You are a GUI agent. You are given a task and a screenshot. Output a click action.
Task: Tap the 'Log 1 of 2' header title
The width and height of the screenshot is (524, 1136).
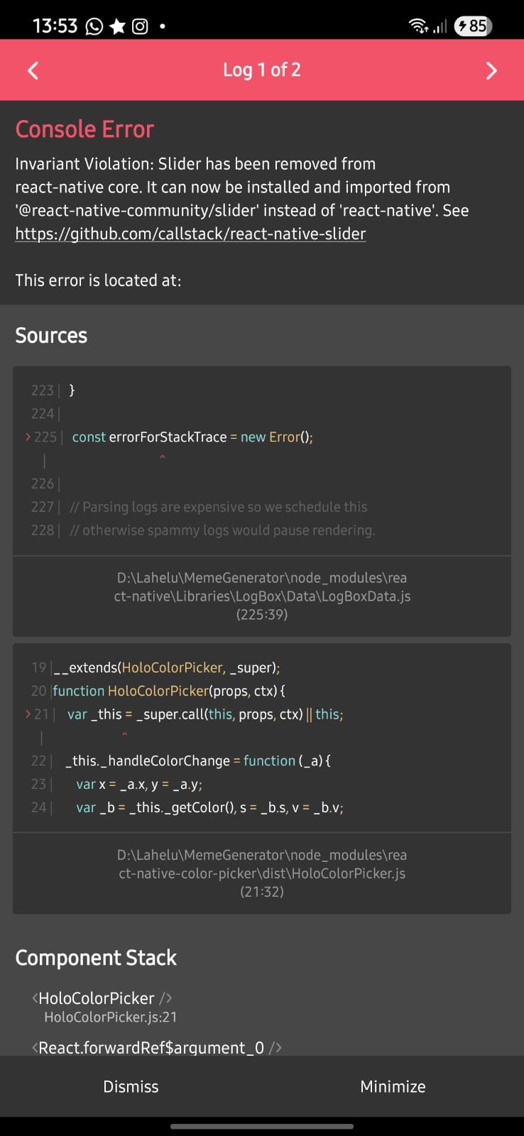[x=261, y=70]
